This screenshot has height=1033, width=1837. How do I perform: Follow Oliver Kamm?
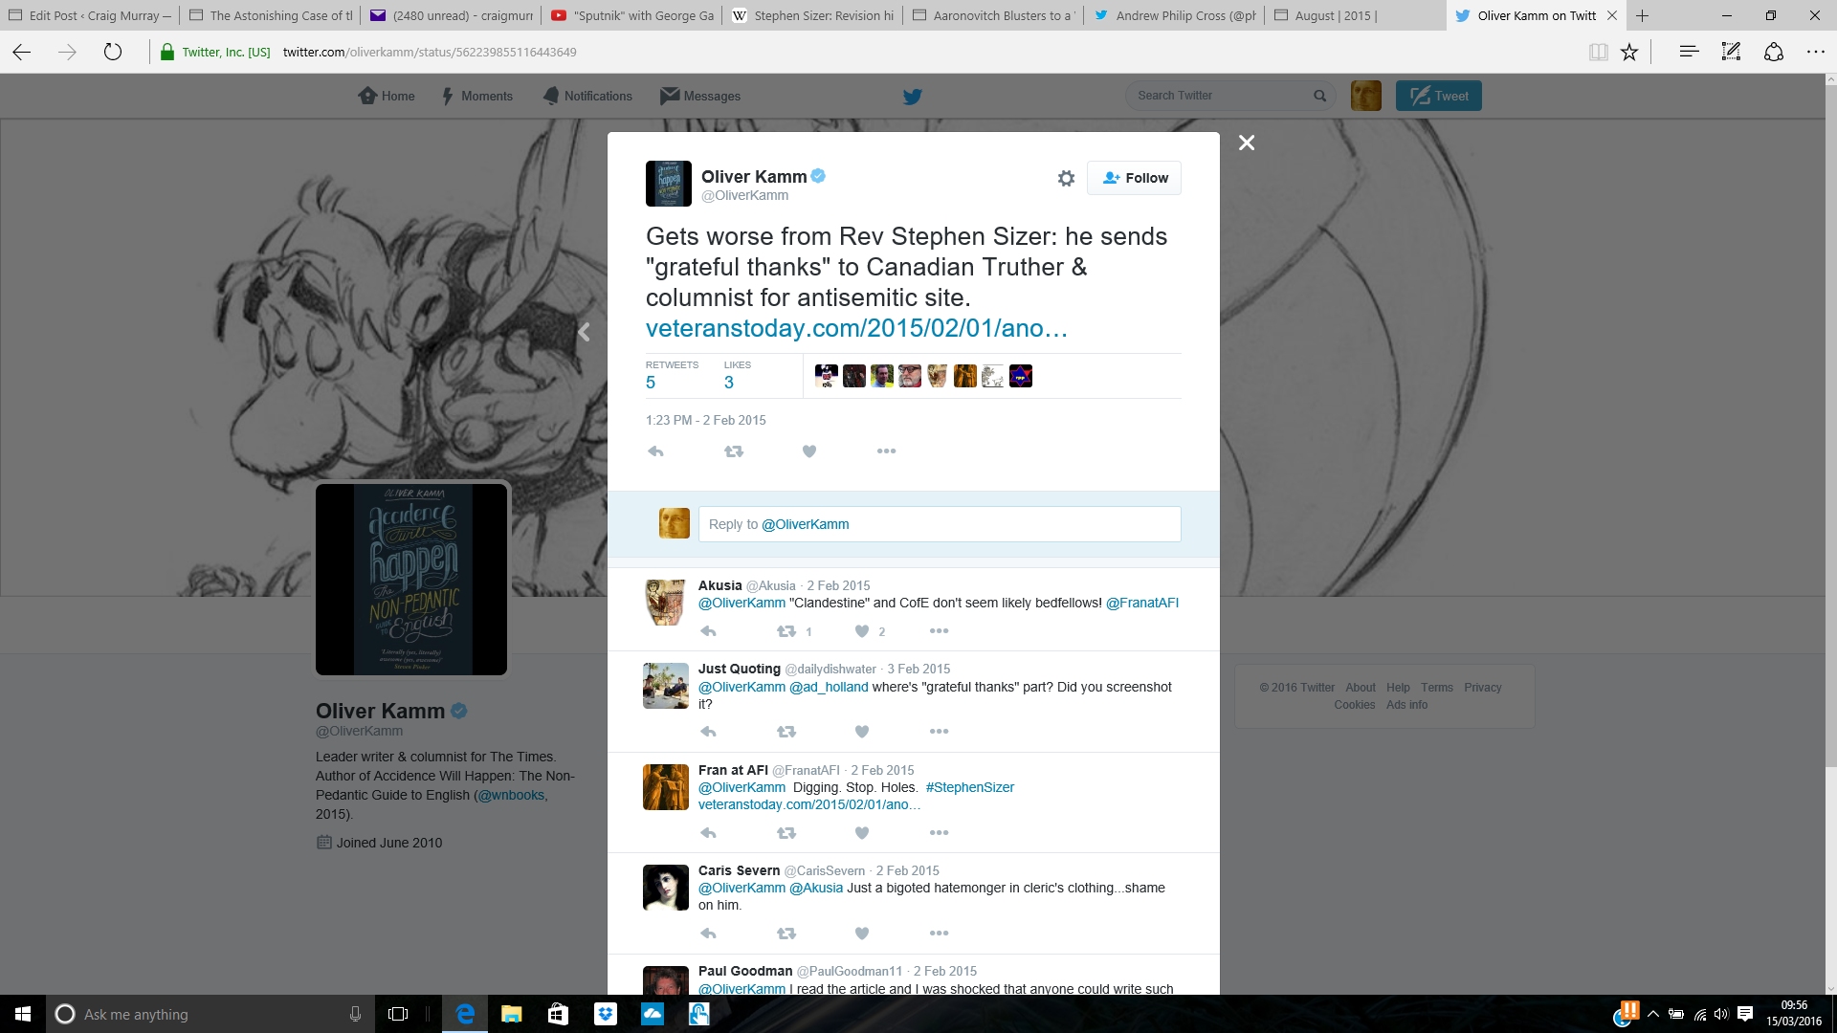pos(1134,178)
